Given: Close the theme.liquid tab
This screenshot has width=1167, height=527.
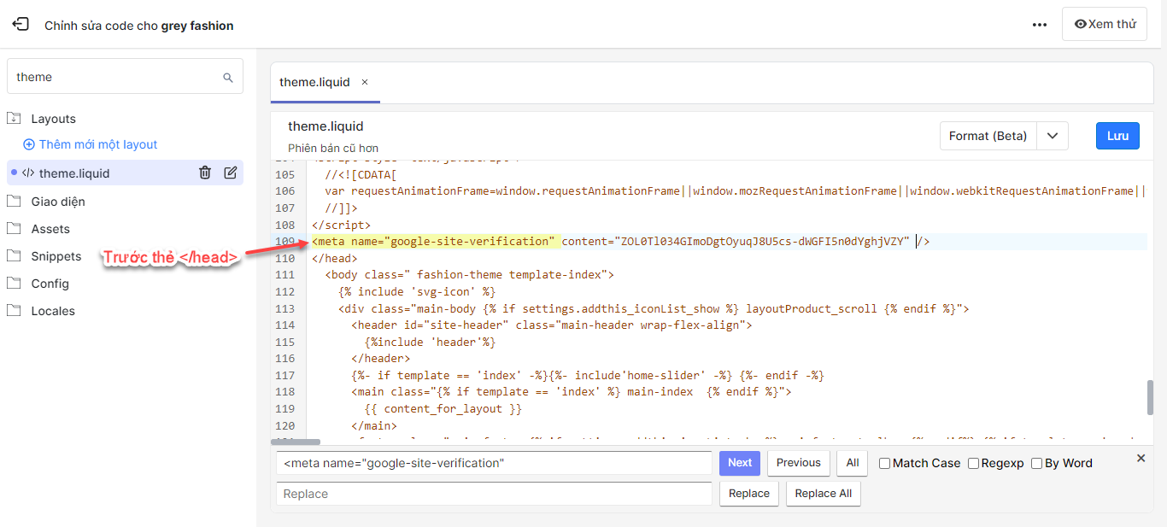Looking at the screenshot, I should [x=365, y=82].
